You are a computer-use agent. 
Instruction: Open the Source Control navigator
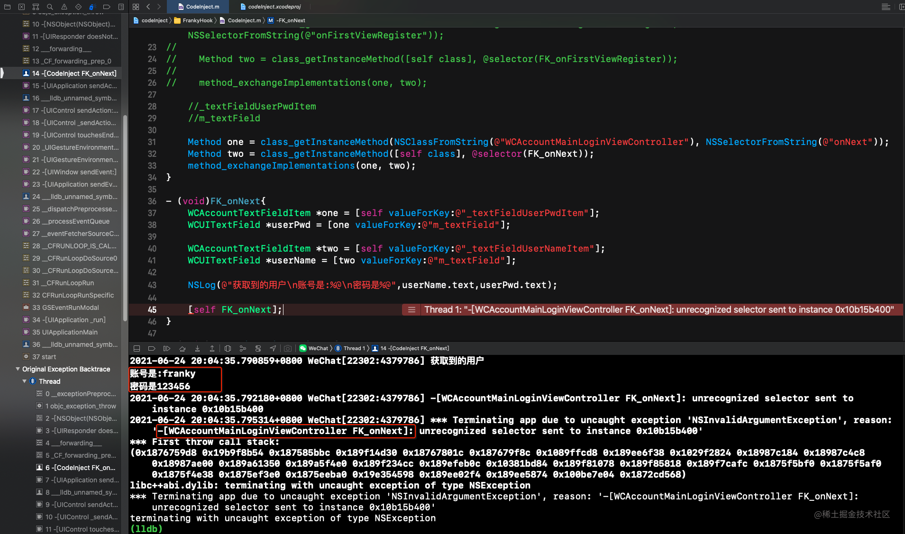click(x=22, y=7)
